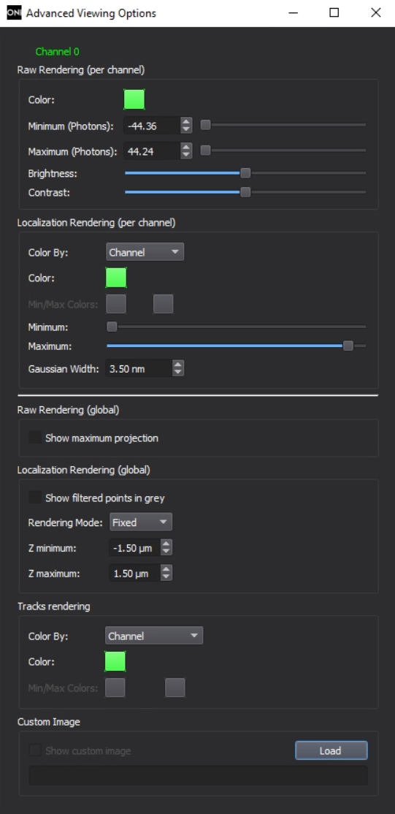The width and height of the screenshot is (395, 814).
Task: Click the Localization Rendering green color swatch
Action: point(116,278)
